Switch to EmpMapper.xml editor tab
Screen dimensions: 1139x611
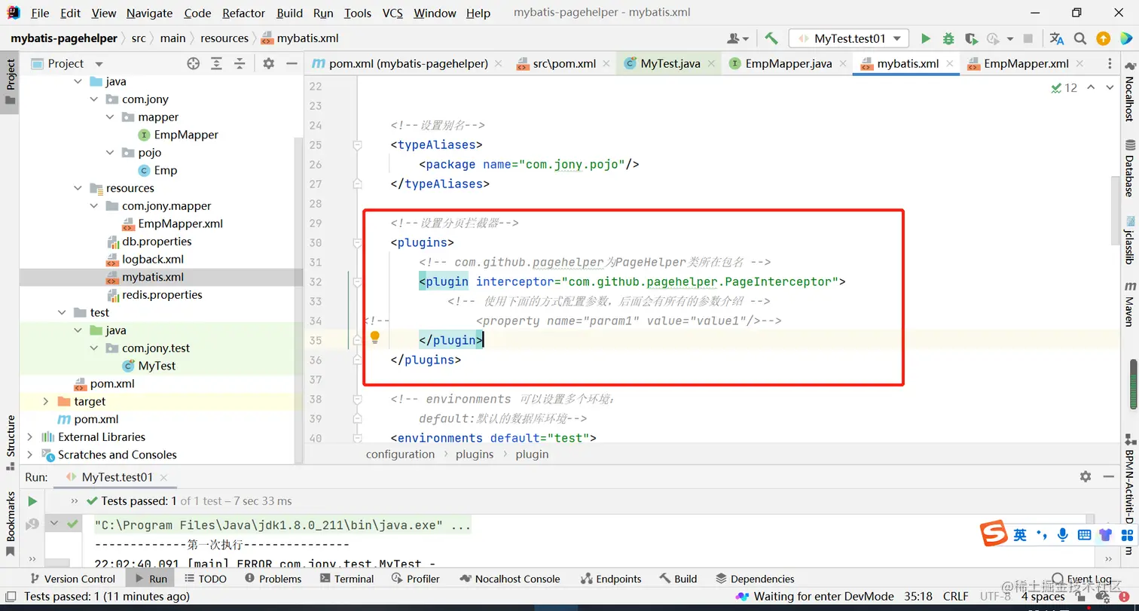(1026, 64)
